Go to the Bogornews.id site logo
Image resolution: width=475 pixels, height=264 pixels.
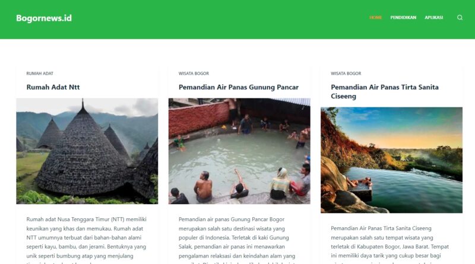(44, 18)
